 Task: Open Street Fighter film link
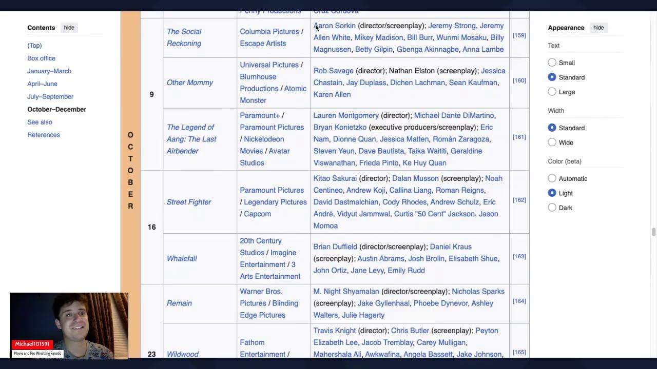pyautogui.click(x=188, y=202)
